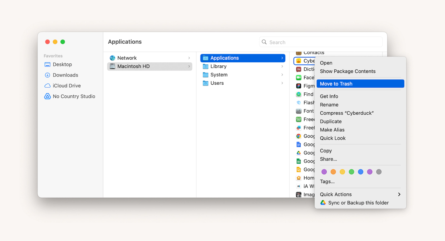Choose Show Package Contents

pyautogui.click(x=348, y=71)
